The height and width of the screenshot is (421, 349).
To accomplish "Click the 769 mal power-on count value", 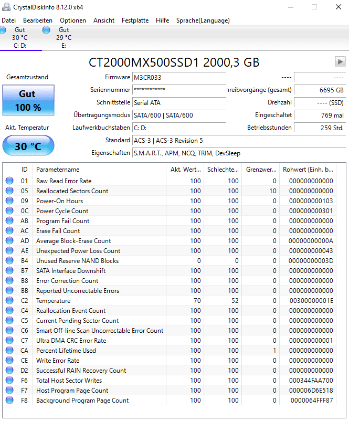I will click(320, 115).
